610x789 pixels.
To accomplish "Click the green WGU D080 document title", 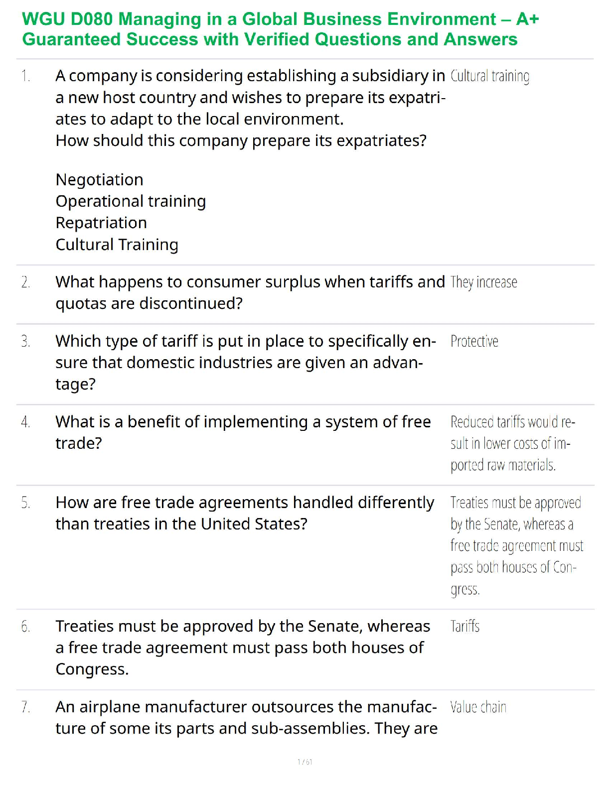I will pos(280,29).
